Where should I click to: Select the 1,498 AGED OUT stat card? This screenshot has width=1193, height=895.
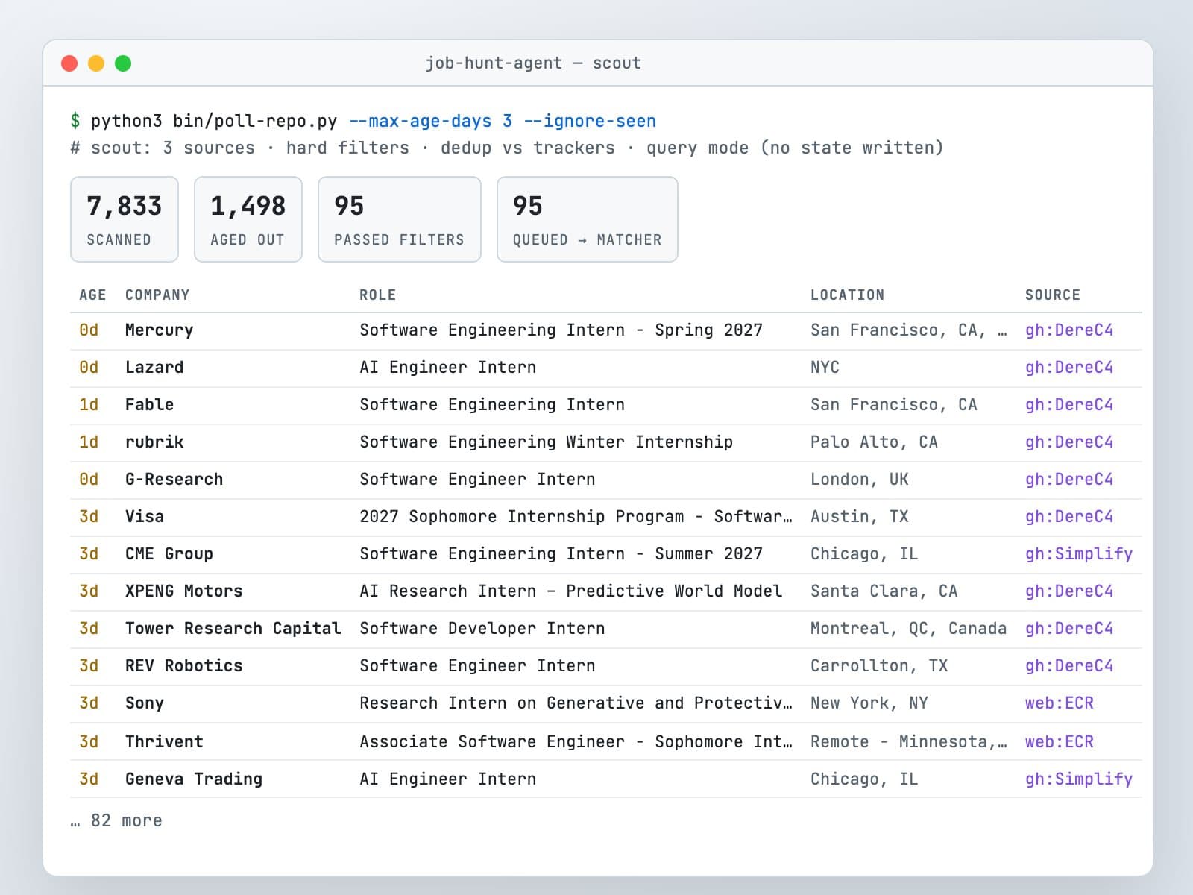[x=248, y=219]
